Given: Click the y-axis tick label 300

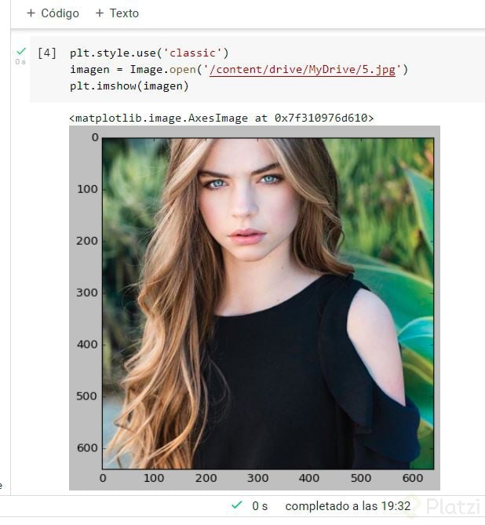Looking at the screenshot, I should pyautogui.click(x=87, y=293).
